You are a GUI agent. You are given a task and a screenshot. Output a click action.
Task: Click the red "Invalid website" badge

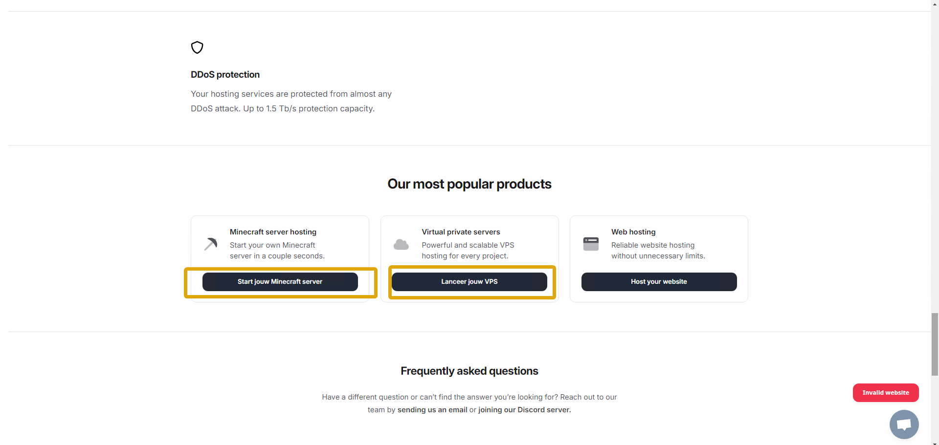pyautogui.click(x=886, y=393)
